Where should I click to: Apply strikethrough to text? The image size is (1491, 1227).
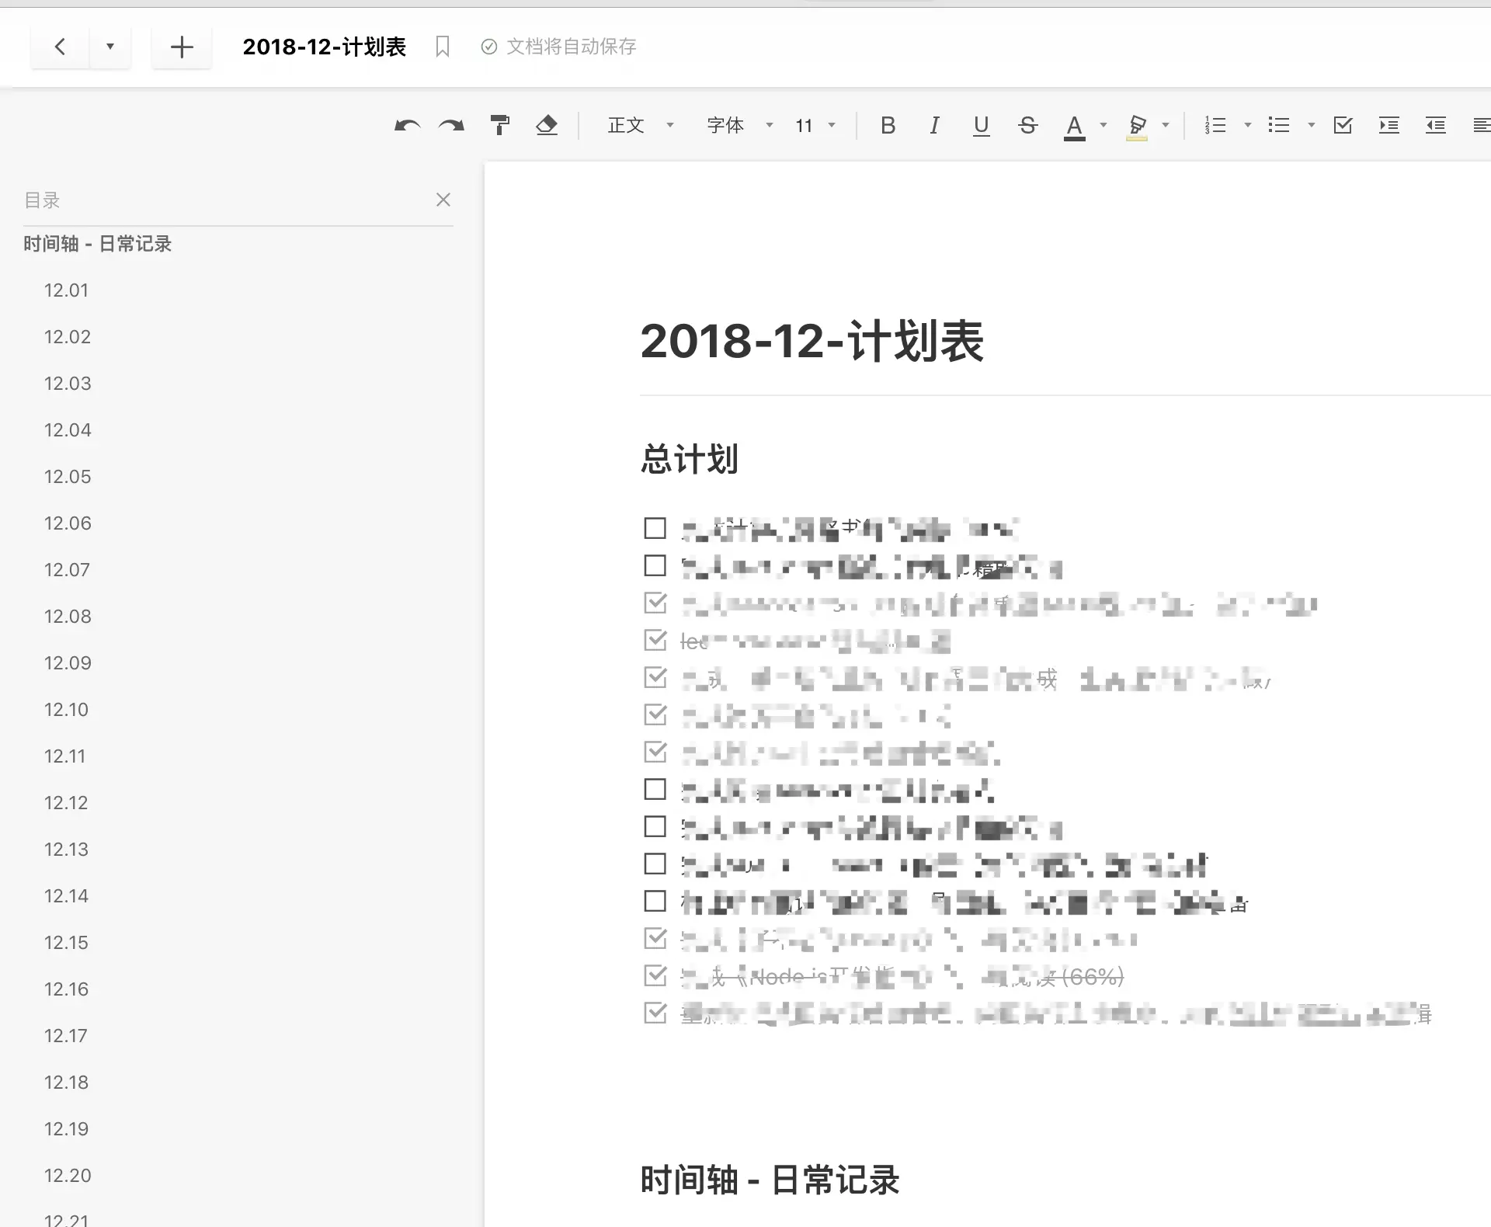[1027, 126]
